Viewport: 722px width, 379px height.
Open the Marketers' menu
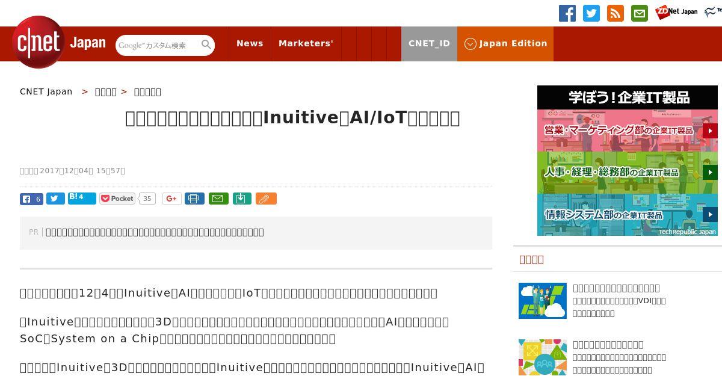pyautogui.click(x=306, y=43)
